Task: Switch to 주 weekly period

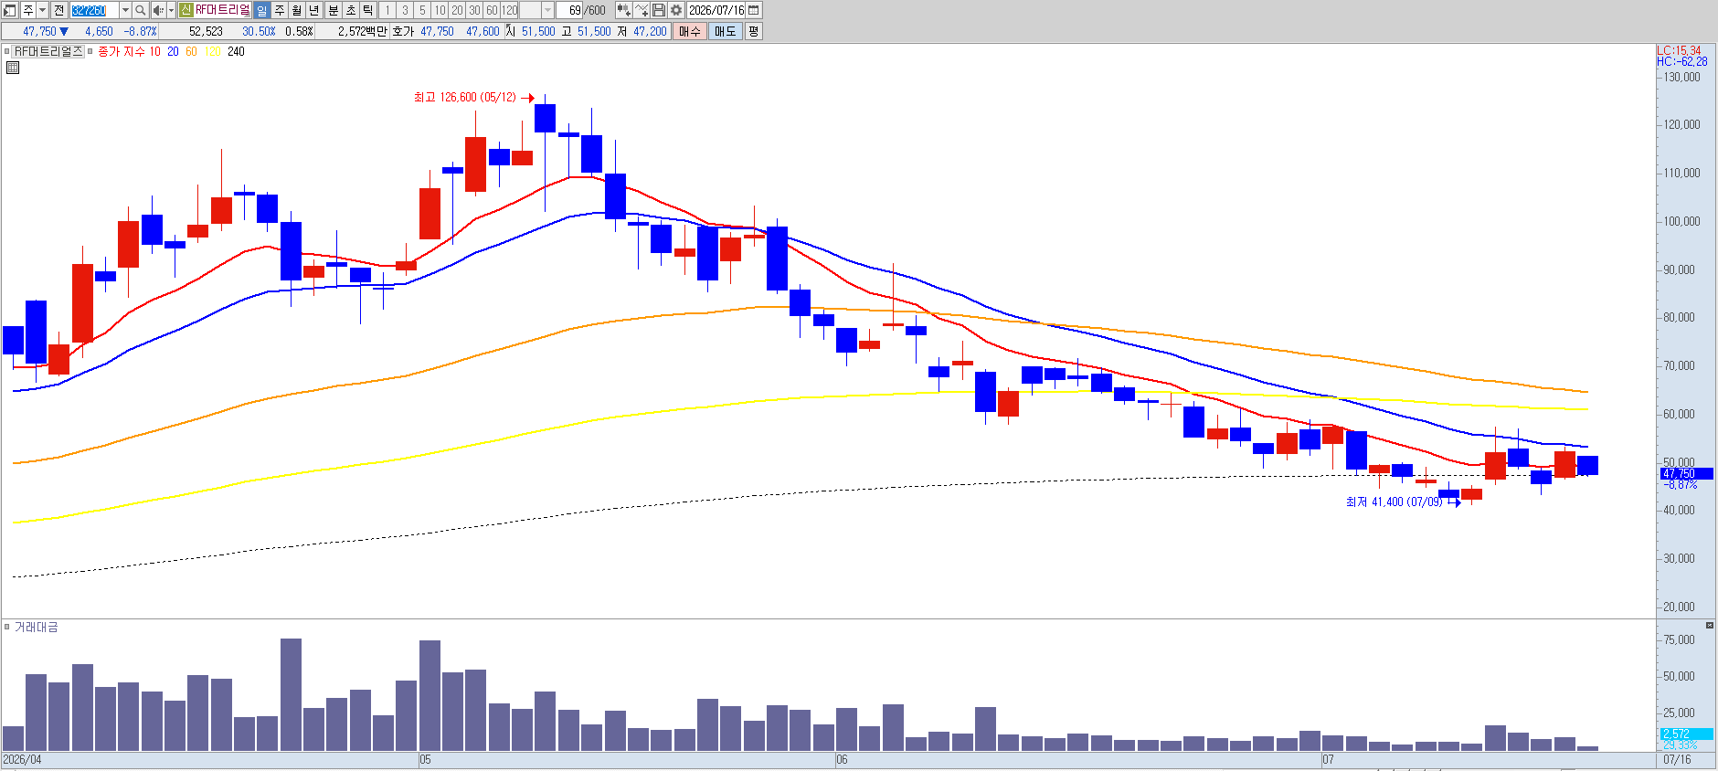Action: point(280,10)
